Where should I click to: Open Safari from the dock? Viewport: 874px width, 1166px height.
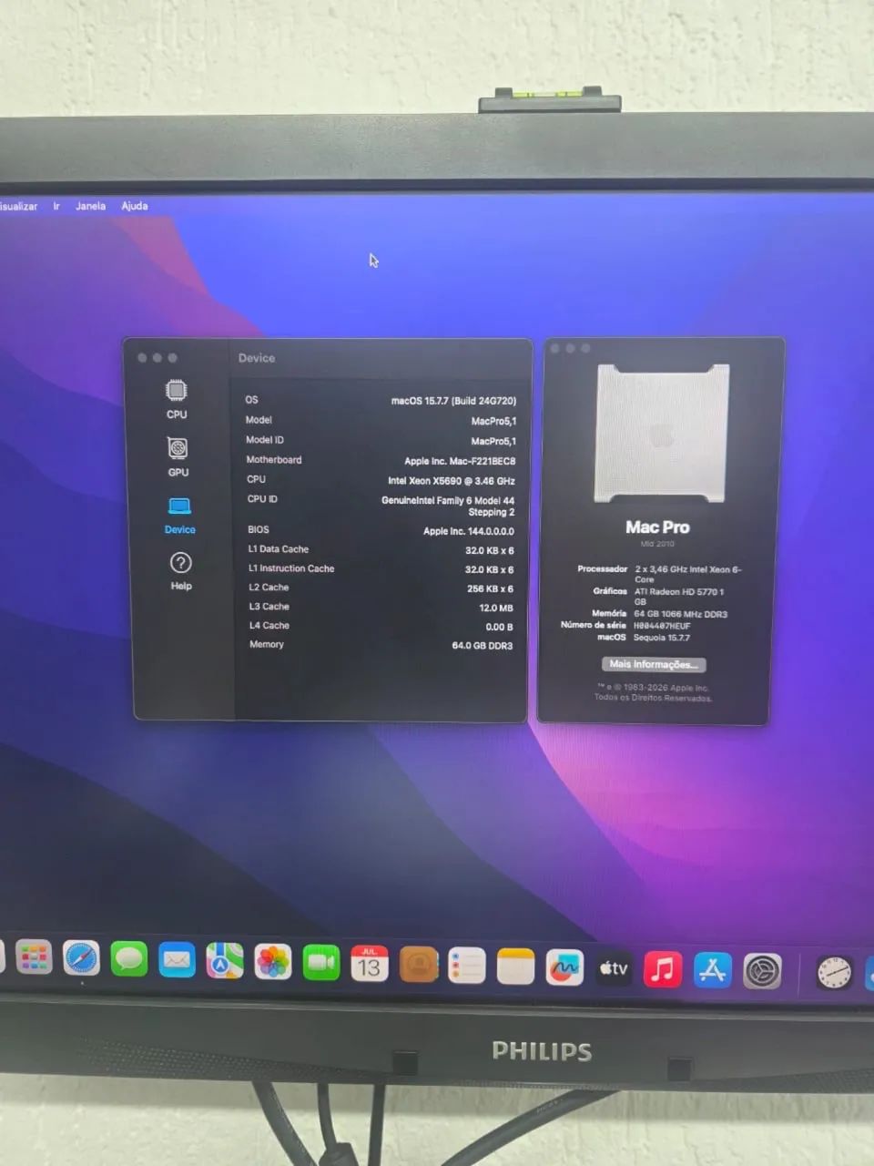[81, 958]
